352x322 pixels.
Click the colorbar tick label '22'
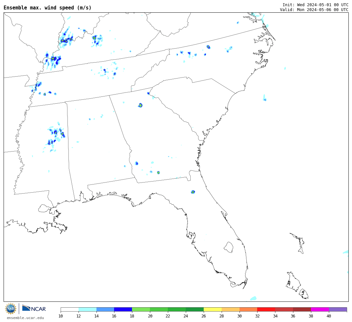(168, 316)
